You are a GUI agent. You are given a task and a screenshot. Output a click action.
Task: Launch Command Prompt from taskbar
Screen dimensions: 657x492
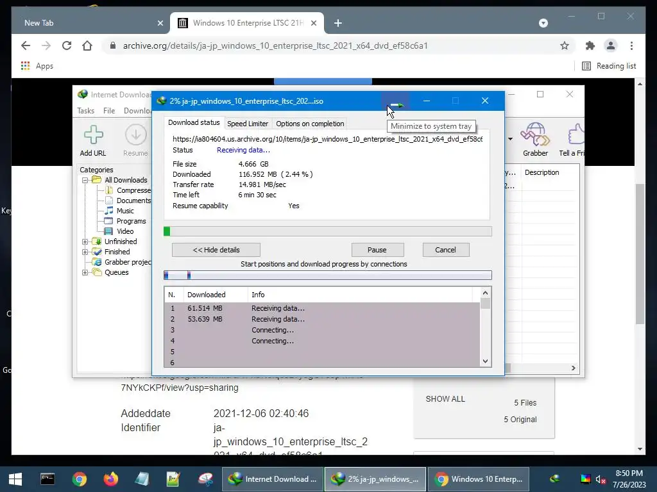click(47, 479)
